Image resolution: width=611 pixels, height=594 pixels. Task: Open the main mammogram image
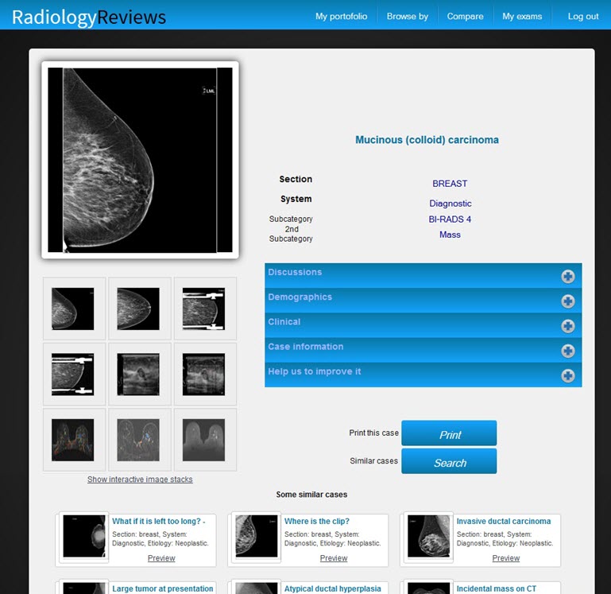point(140,160)
